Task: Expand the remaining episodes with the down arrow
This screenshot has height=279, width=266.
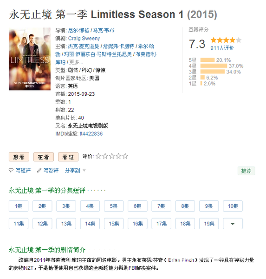Action: point(233,224)
